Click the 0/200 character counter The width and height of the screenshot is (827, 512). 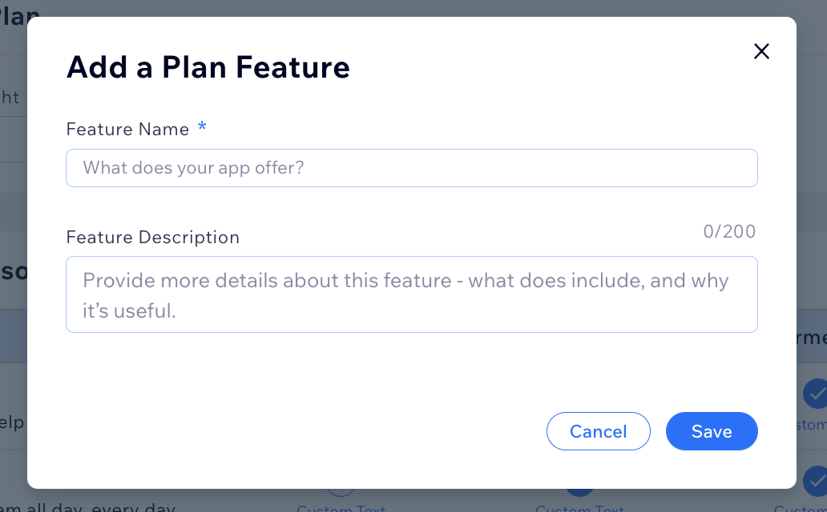(x=729, y=232)
